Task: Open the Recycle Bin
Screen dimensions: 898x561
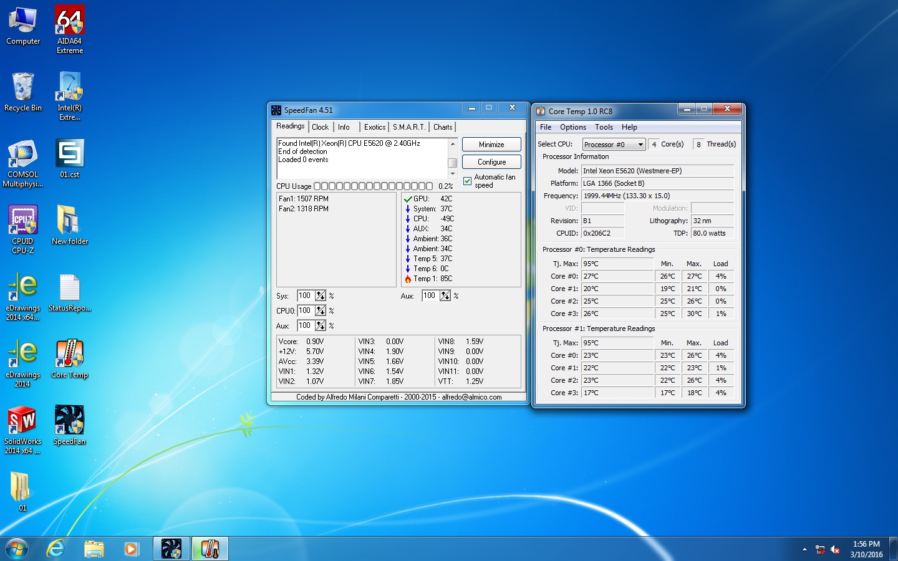Action: pyautogui.click(x=23, y=92)
